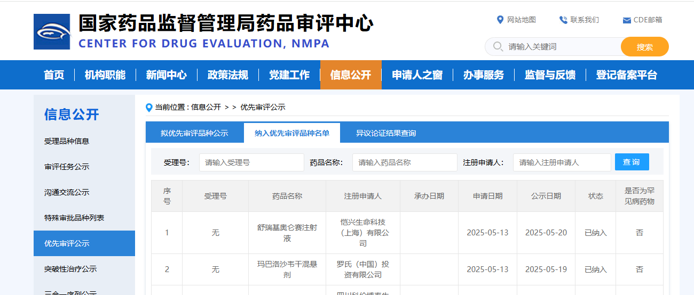Click the 注册申请人 input field

[x=562, y=162]
